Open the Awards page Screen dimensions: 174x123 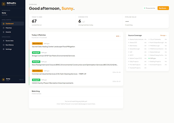coord(13,32)
